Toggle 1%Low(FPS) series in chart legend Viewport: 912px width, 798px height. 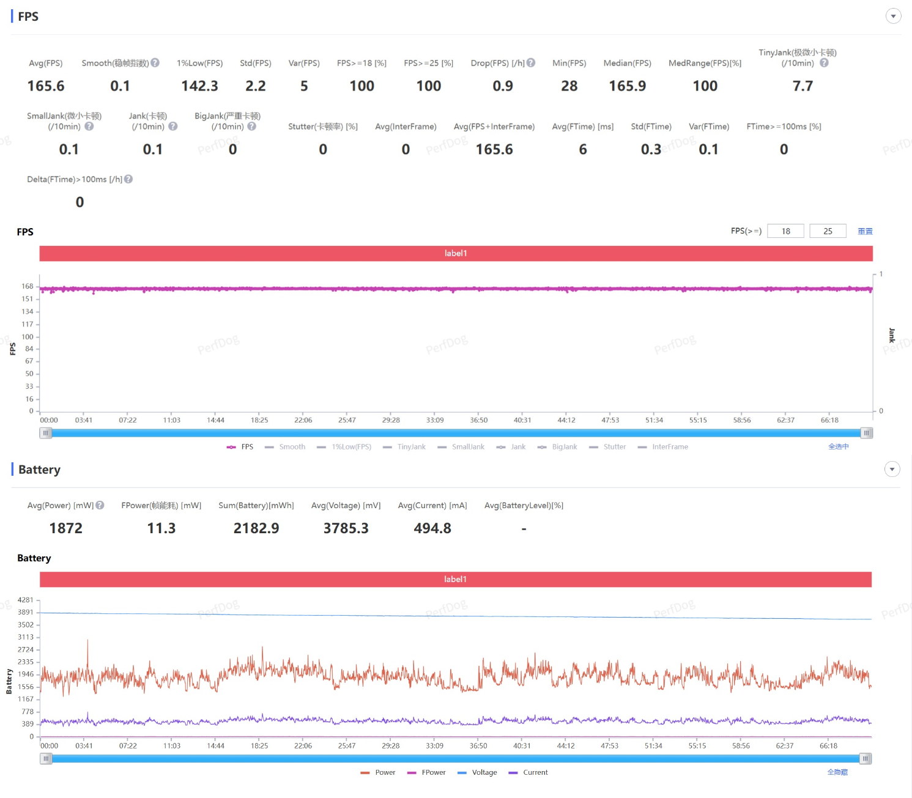pyautogui.click(x=344, y=447)
